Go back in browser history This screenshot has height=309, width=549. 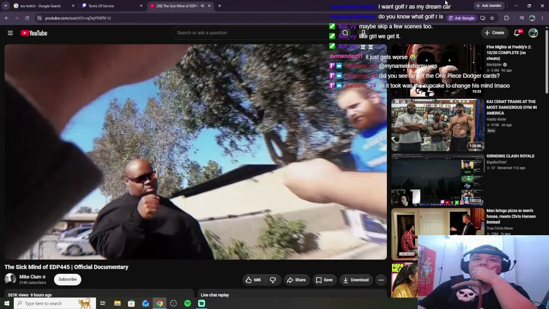click(x=6, y=18)
